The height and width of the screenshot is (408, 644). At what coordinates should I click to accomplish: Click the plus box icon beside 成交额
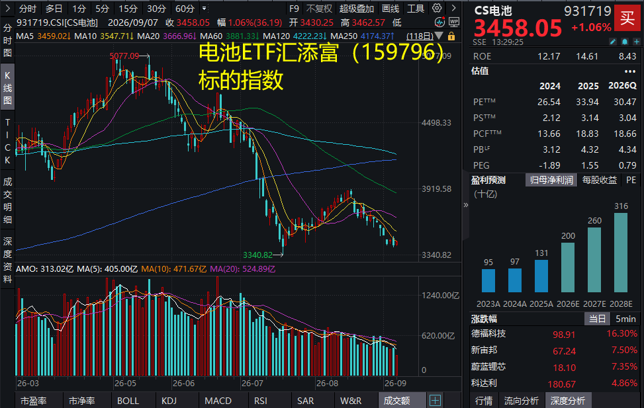435,400
